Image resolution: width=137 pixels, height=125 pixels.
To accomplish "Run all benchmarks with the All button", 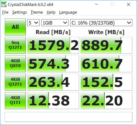I will 15,27.
